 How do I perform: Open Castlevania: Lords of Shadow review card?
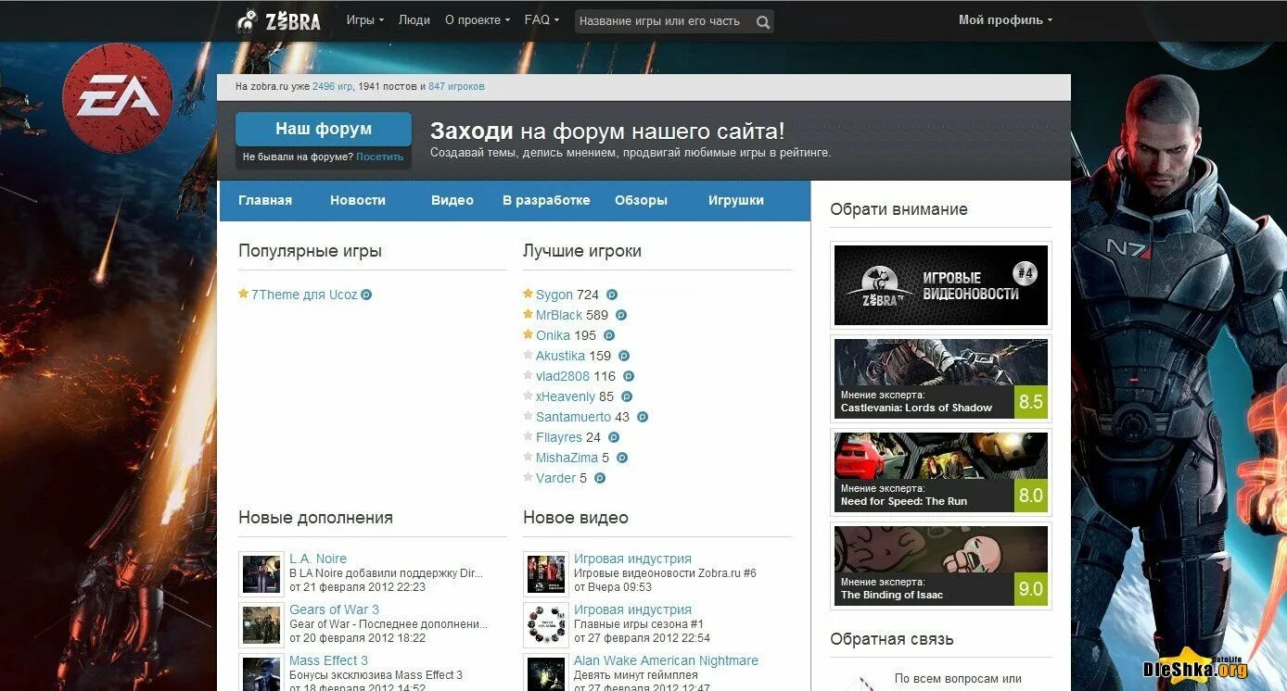click(x=941, y=379)
